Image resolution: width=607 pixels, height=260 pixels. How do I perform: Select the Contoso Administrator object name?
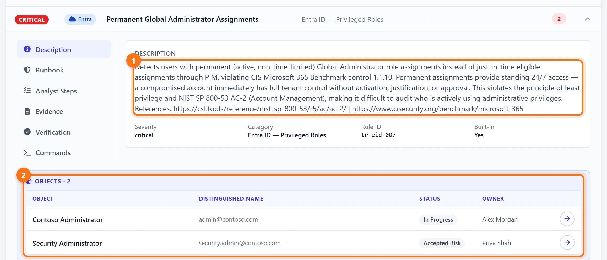click(x=68, y=220)
